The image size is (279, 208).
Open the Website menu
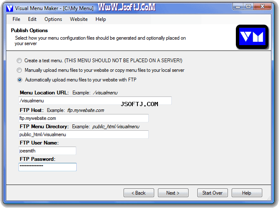click(79, 19)
